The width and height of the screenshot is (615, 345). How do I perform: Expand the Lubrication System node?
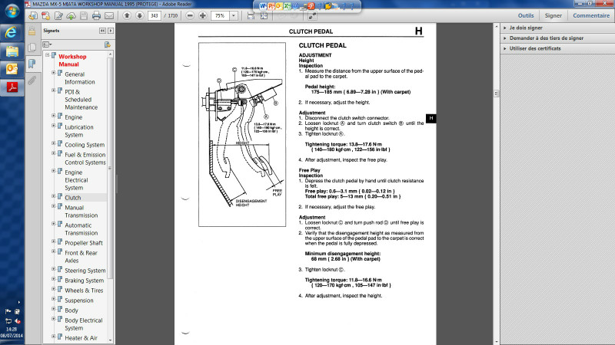point(53,126)
